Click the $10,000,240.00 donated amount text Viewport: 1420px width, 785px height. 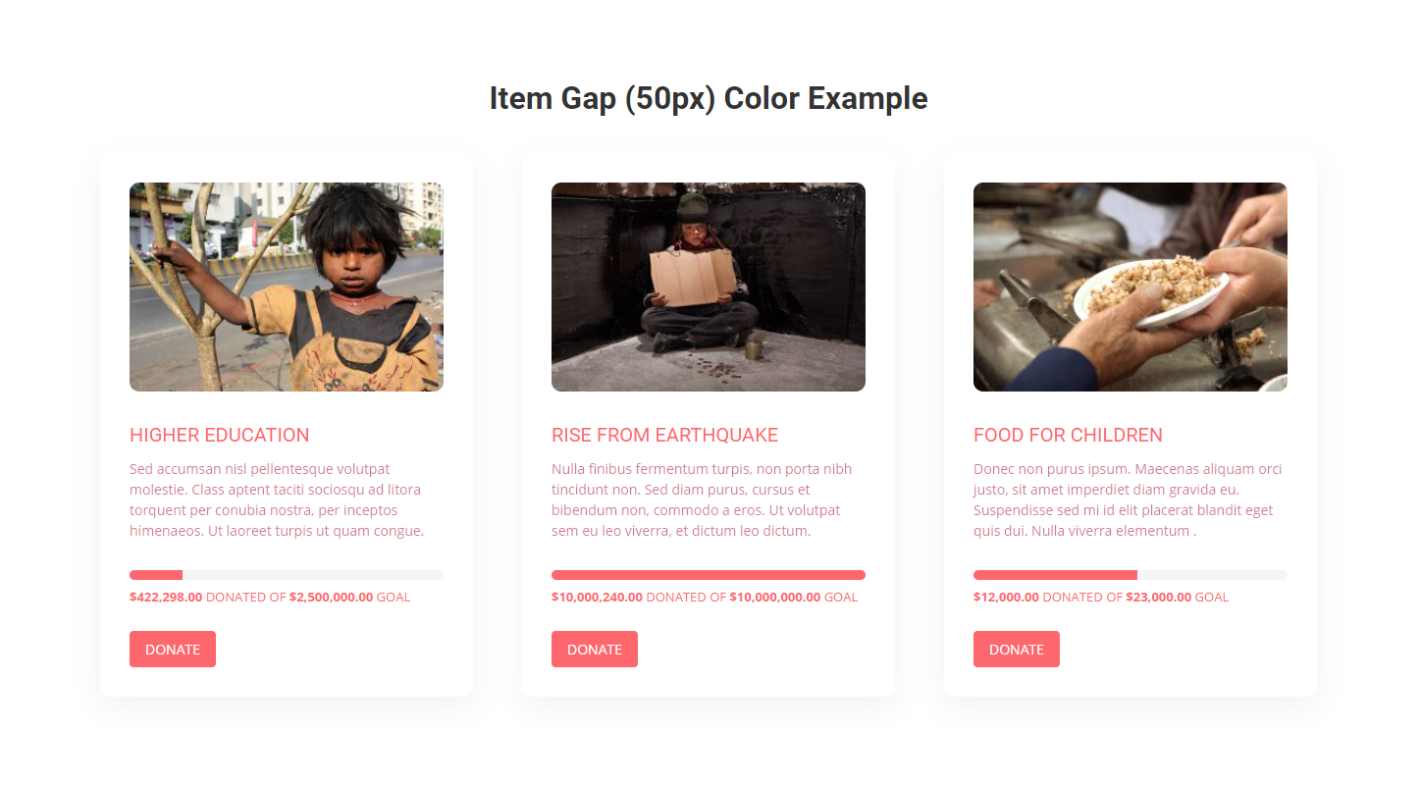597,597
